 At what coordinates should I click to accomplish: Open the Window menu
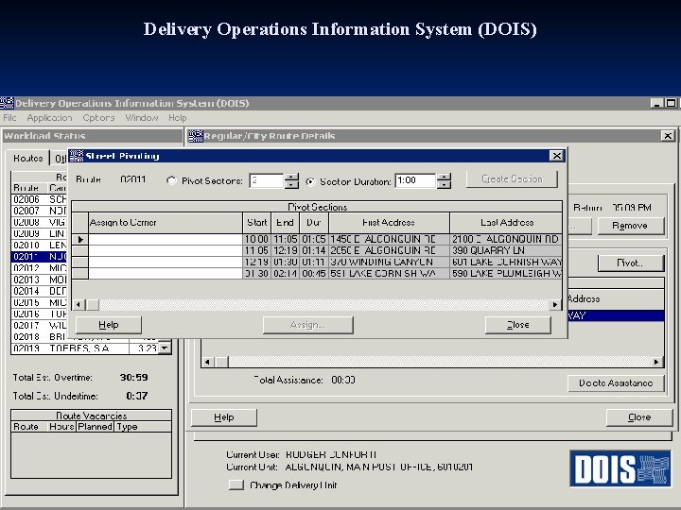tap(142, 117)
